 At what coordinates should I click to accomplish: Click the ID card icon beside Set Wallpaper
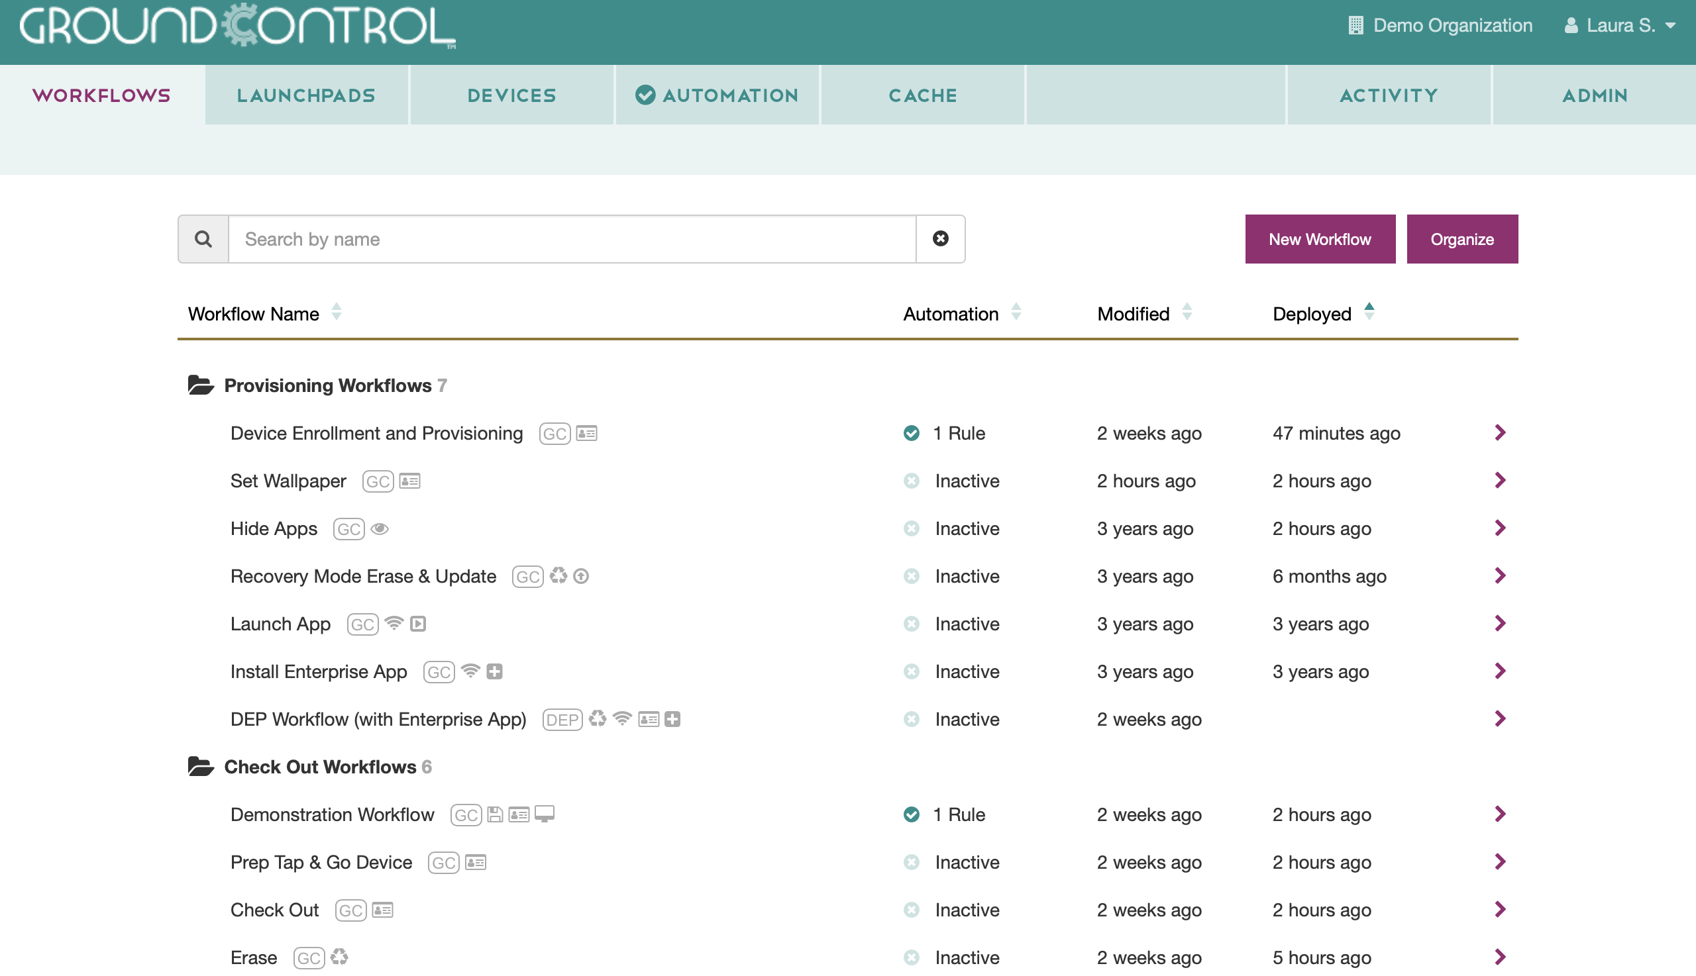[x=409, y=481]
